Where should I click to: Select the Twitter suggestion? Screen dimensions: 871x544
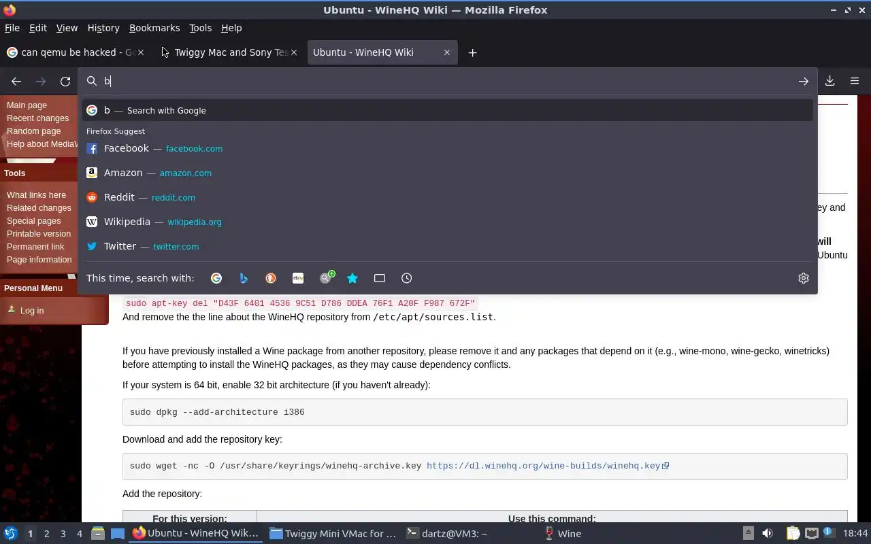(448, 246)
